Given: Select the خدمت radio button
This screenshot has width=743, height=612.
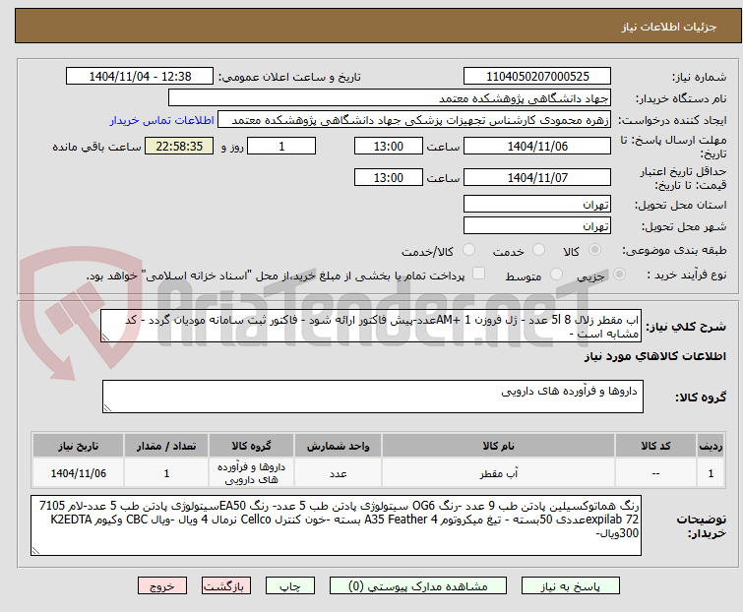Looking at the screenshot, I should point(538,250).
